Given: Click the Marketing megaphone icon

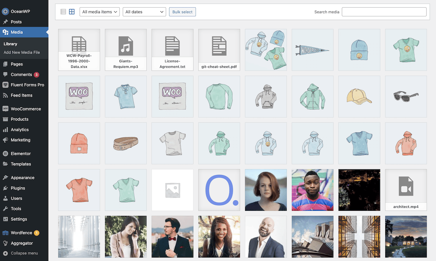Looking at the screenshot, I should coord(5,140).
